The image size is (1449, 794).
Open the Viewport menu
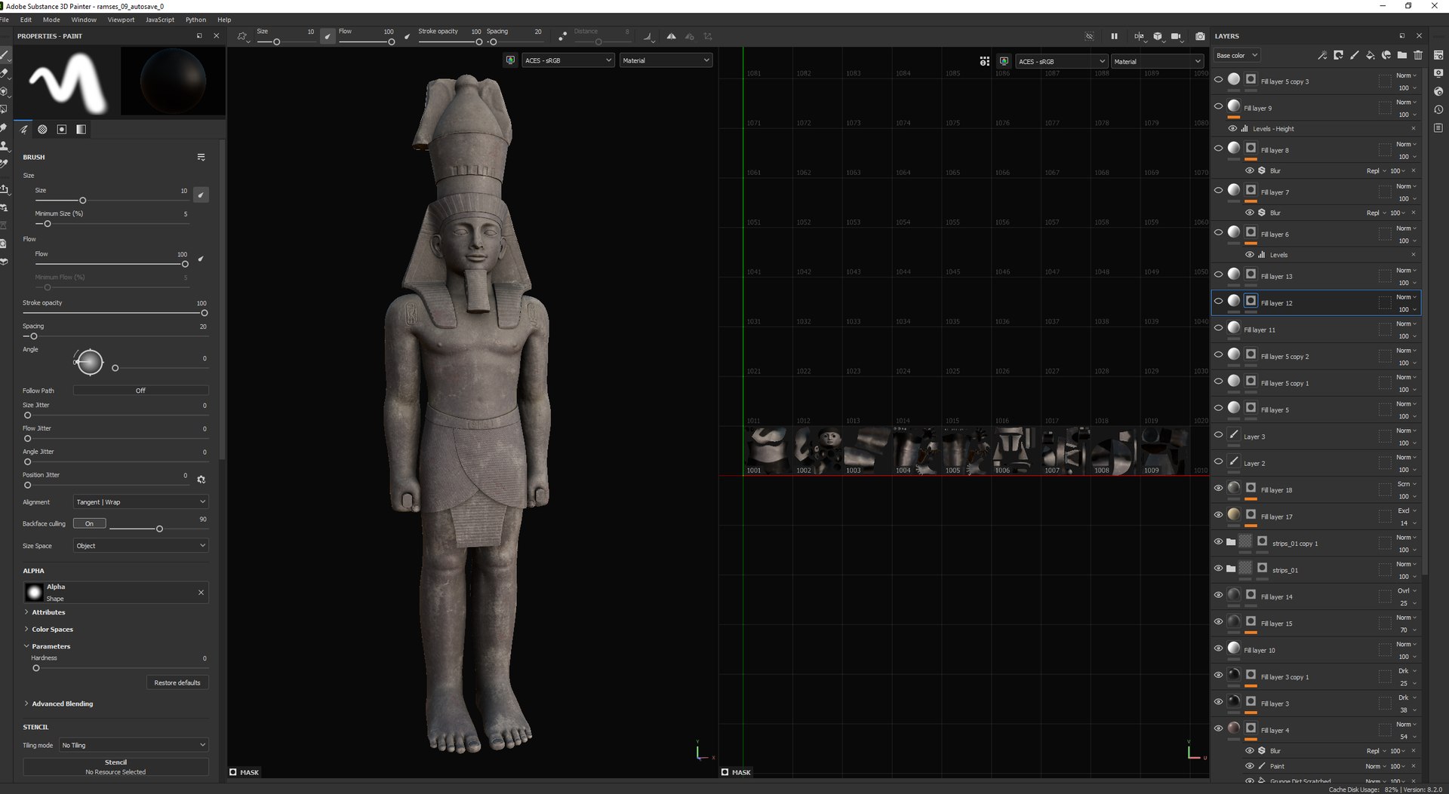click(121, 20)
